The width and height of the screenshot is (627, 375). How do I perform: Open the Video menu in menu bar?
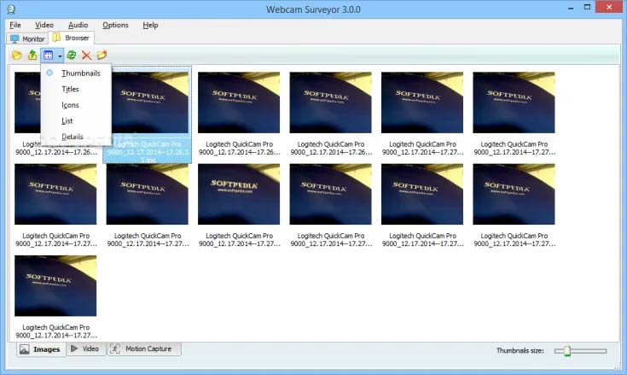click(x=44, y=25)
